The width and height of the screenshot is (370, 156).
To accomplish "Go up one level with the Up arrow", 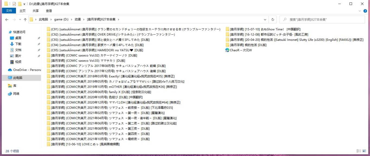I will 25,19.
